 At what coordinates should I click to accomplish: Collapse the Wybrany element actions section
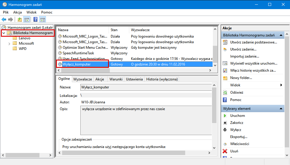point(281,109)
